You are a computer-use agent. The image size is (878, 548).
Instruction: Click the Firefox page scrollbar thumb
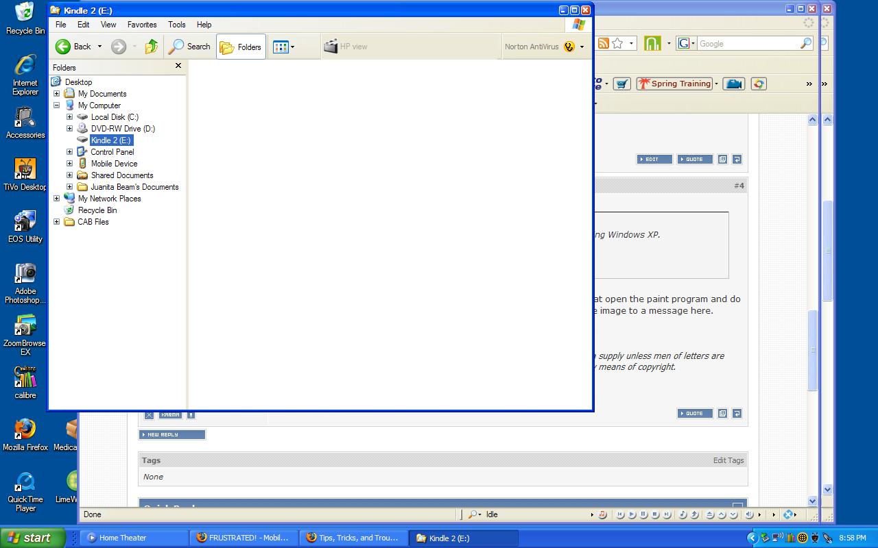click(x=812, y=351)
